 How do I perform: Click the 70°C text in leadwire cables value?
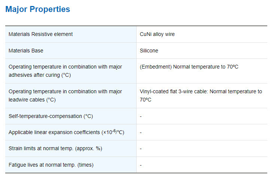tap(146, 100)
